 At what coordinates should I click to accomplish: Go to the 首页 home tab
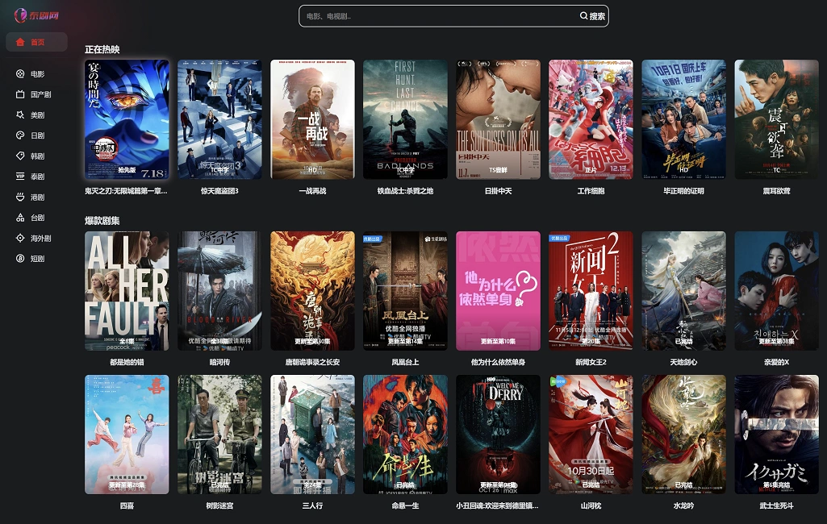click(x=36, y=42)
